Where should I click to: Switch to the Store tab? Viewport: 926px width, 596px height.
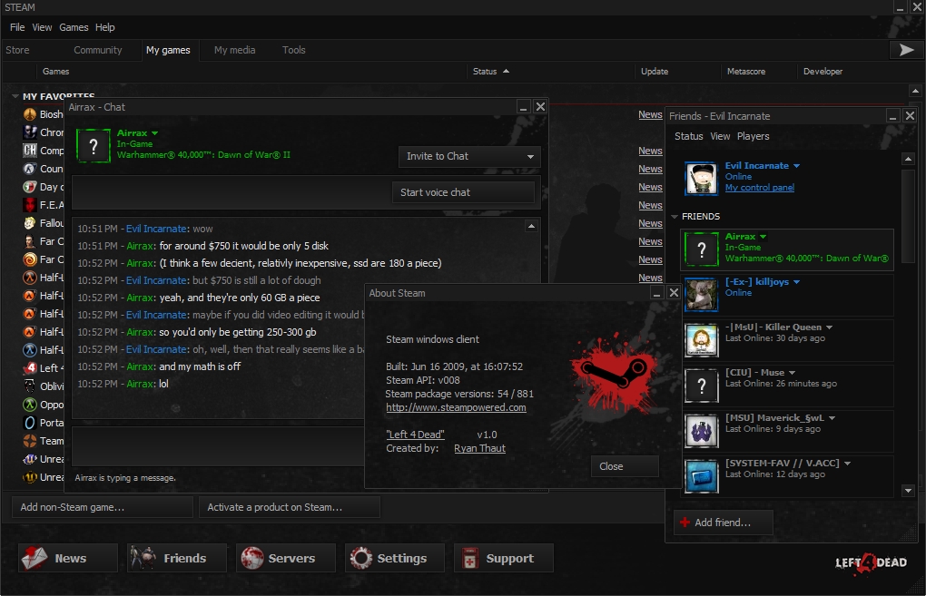[x=17, y=50]
